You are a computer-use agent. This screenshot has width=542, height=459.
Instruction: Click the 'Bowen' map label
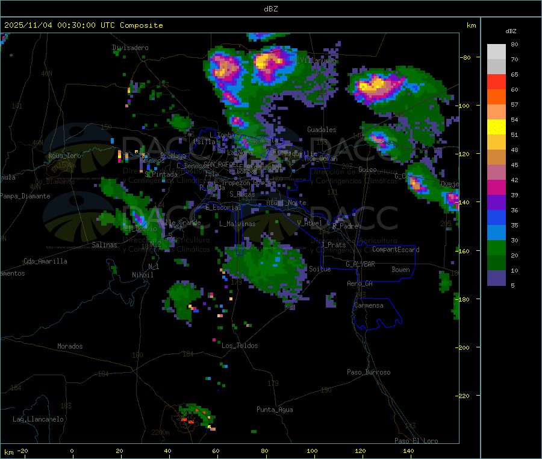pyautogui.click(x=400, y=270)
